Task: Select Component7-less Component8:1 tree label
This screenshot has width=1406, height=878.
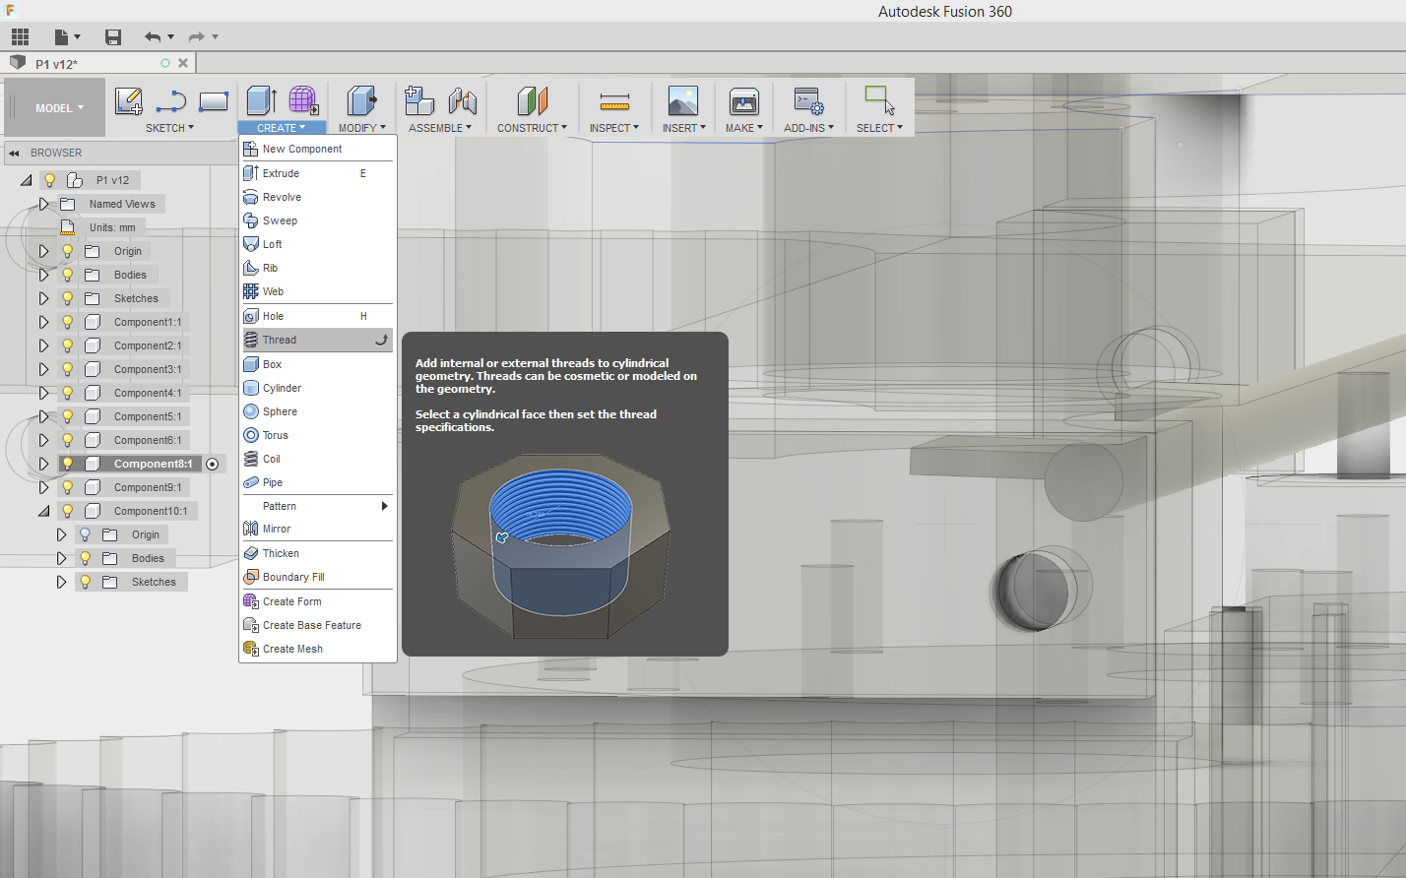Action: coord(153,464)
